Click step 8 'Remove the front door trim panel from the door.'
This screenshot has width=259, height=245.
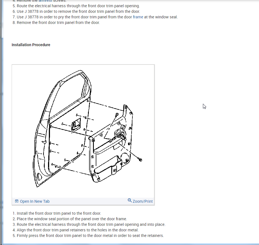[58, 23]
